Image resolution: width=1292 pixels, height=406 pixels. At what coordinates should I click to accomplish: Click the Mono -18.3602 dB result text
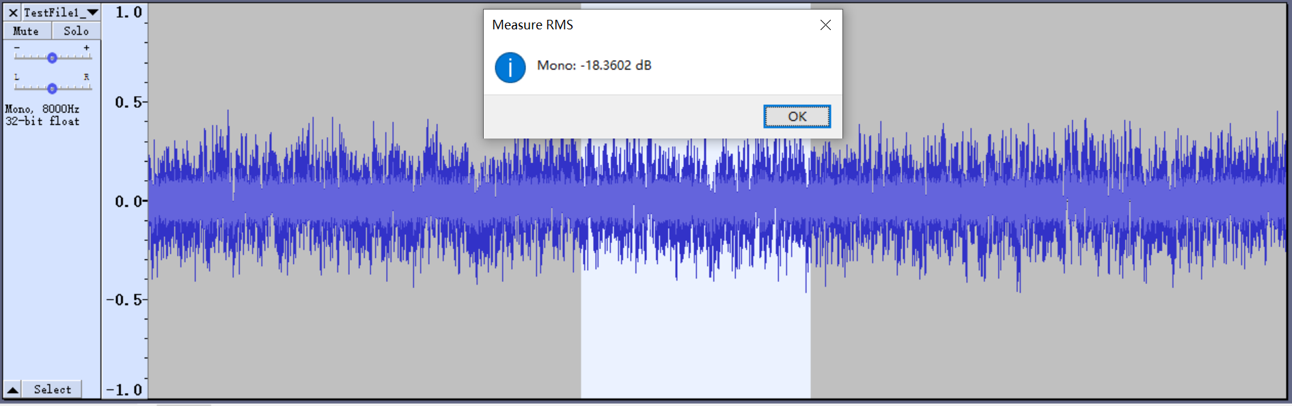point(594,66)
